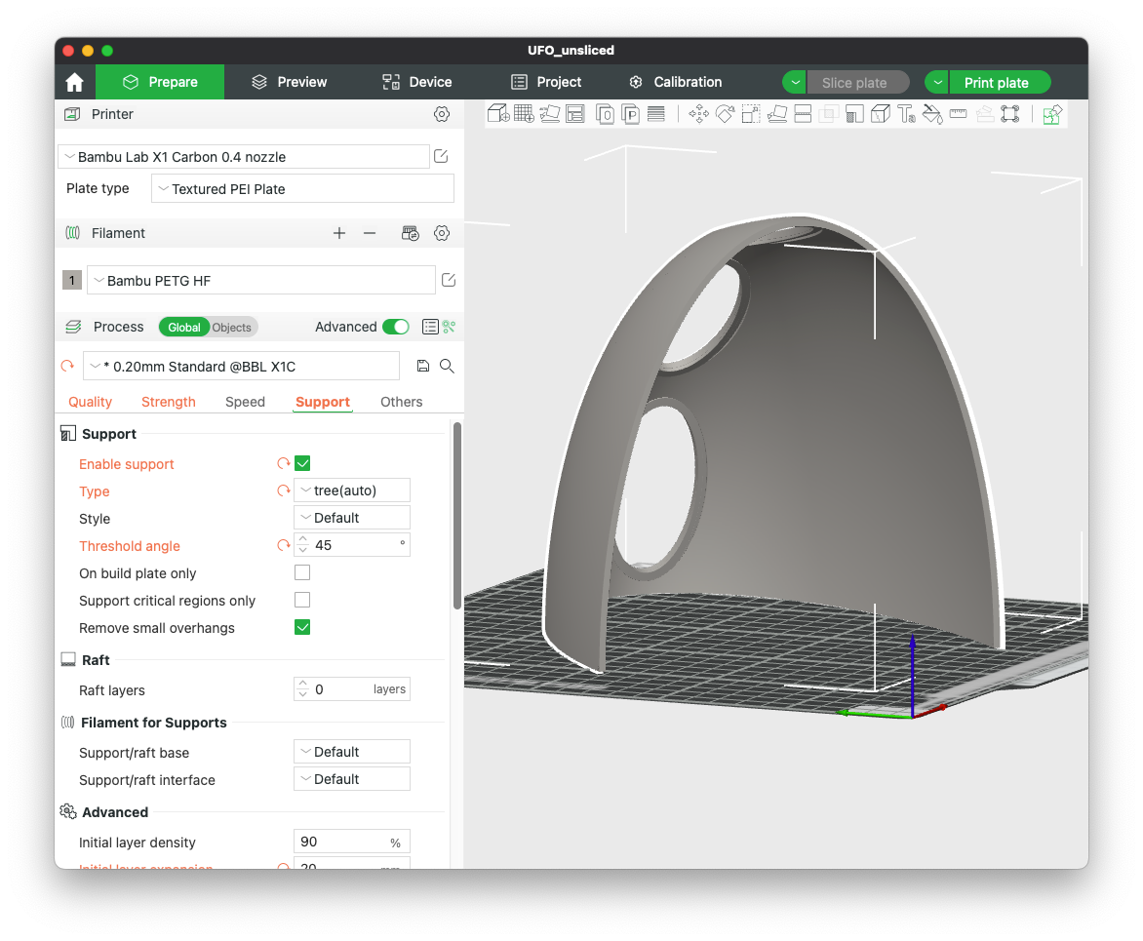Uncheck Remove small overhangs
Screen dimensions: 1143x941
click(x=302, y=628)
